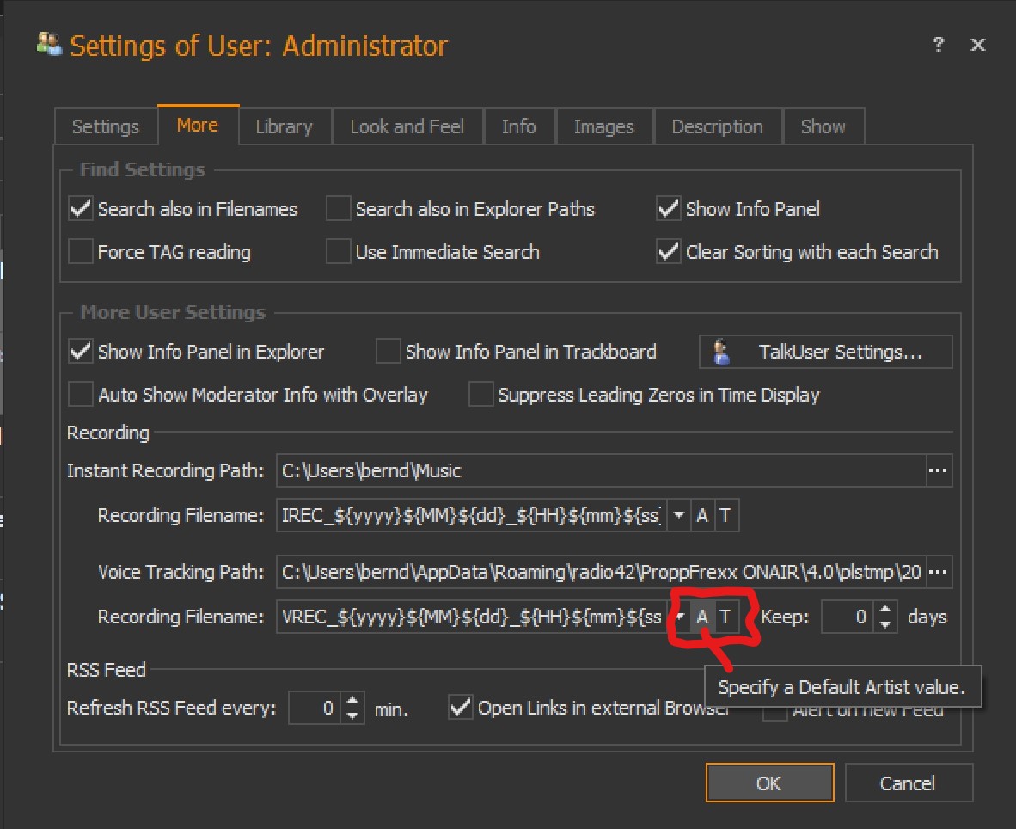Expand the VREC recording filename dropdown
Viewport: 1016px width, 829px height.
pyautogui.click(x=679, y=617)
